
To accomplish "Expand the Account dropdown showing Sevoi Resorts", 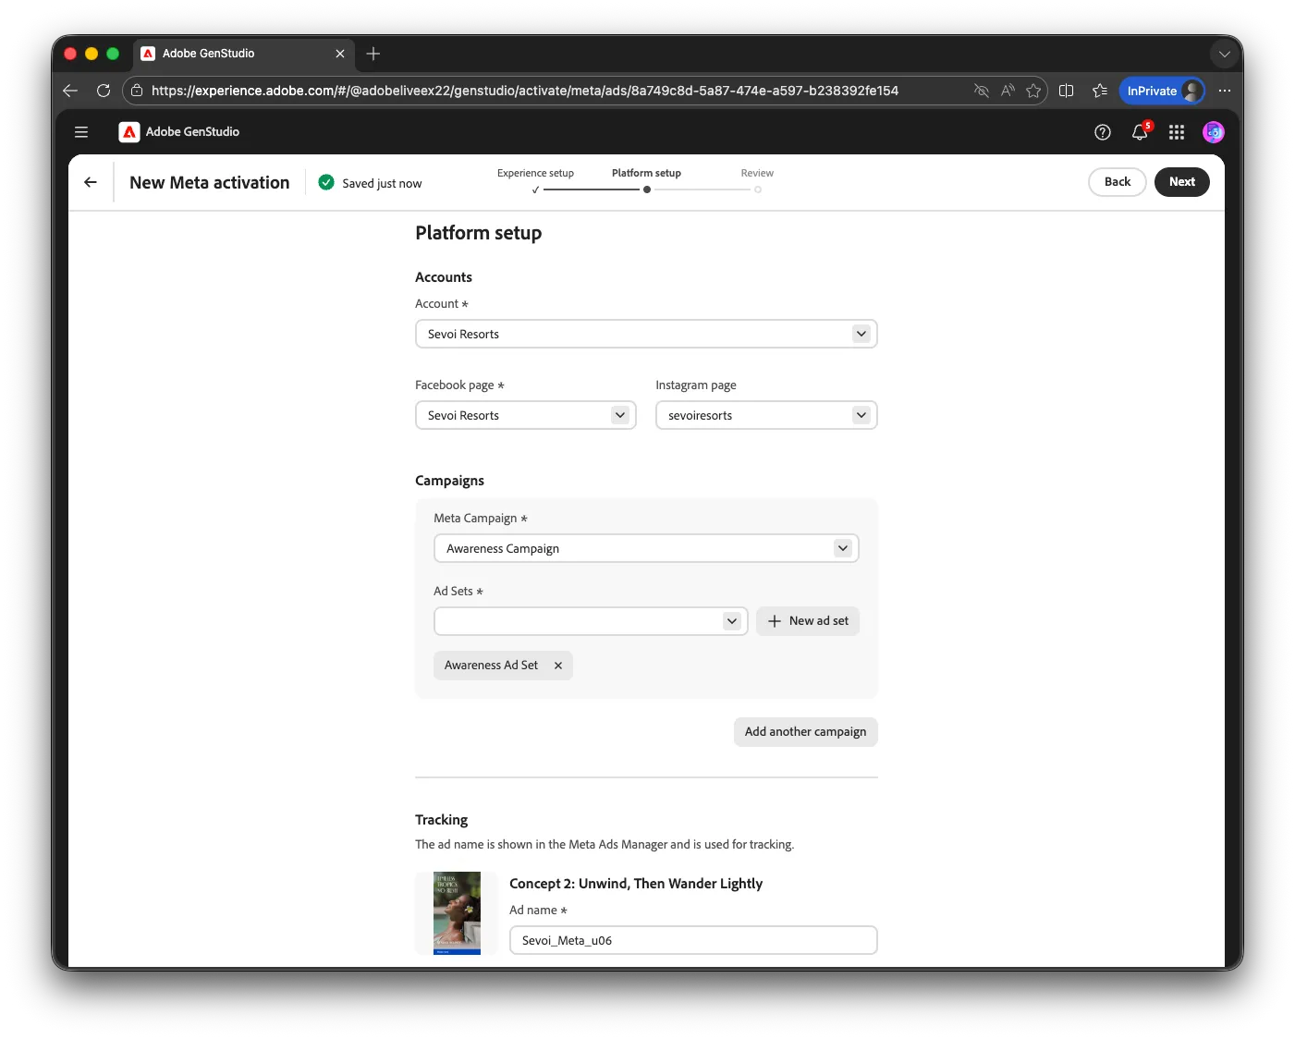I will (646, 334).
